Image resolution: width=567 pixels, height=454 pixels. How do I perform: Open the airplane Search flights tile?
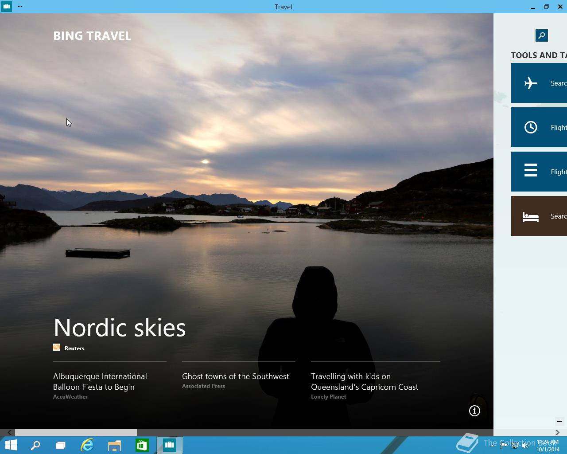coord(539,83)
